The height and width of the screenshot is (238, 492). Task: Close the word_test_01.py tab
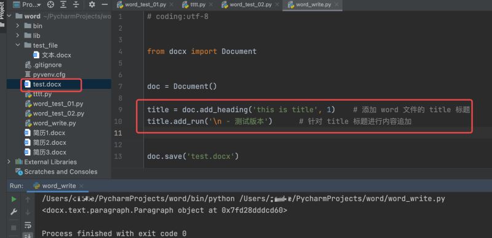[172, 5]
